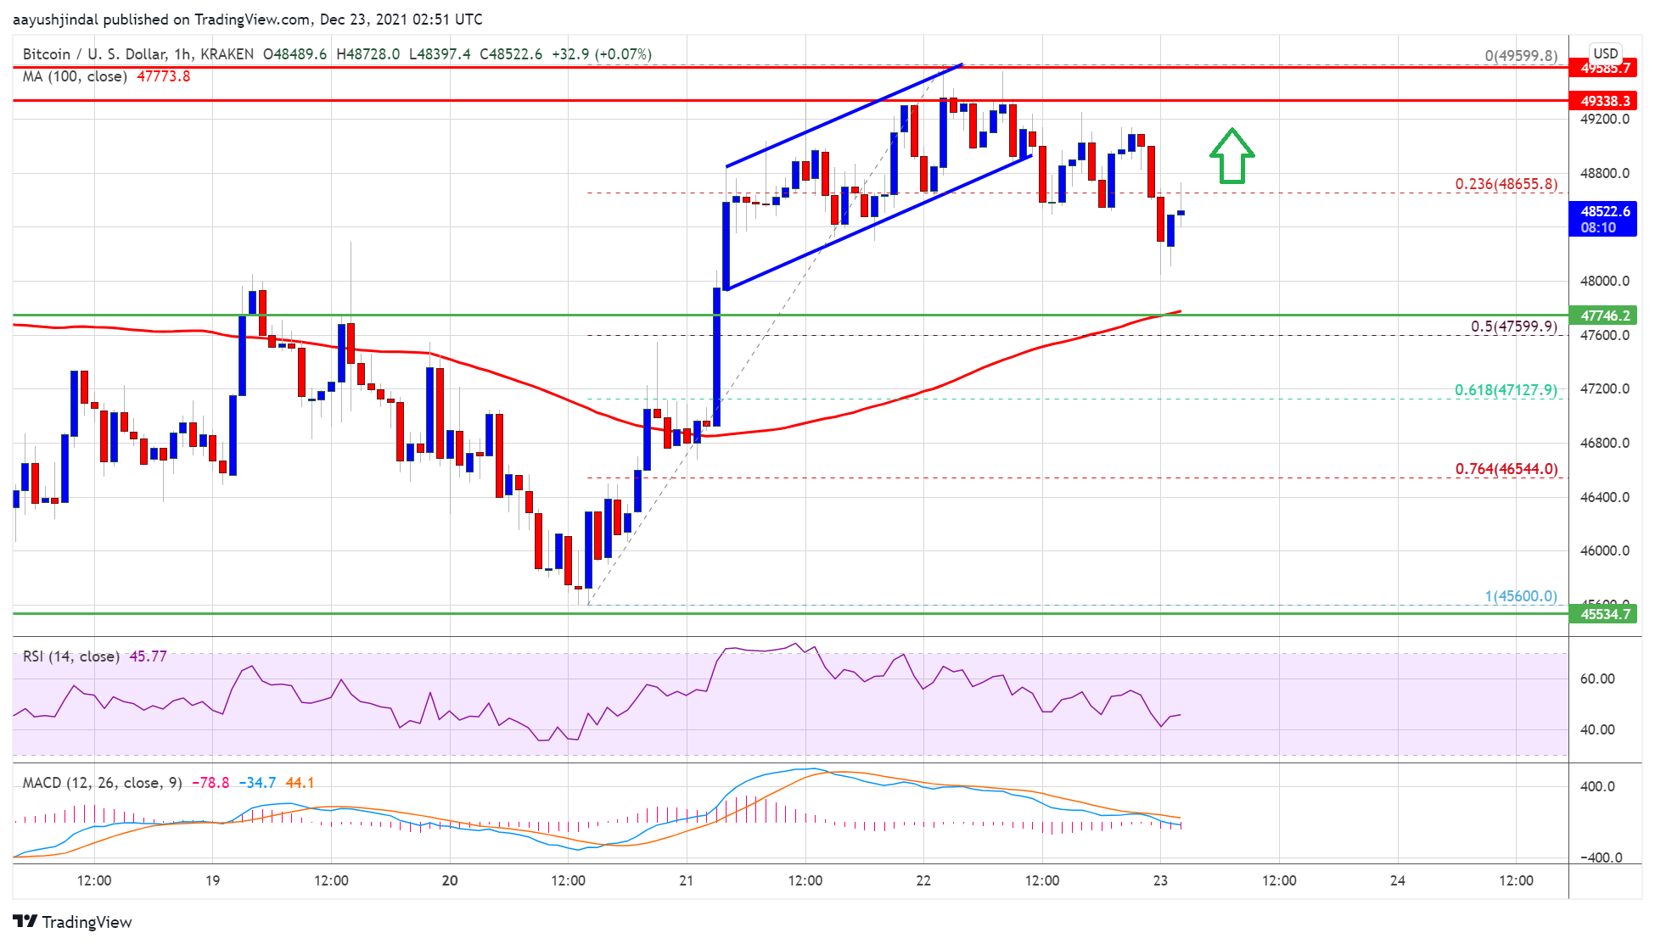The height and width of the screenshot is (944, 1655).
Task: Click the 0(49599.8) Fibonacci top label
Action: (x=1520, y=56)
